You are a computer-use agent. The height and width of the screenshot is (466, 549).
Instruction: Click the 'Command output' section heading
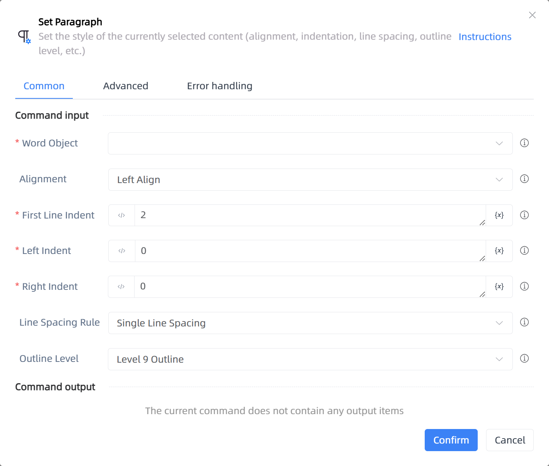point(55,387)
